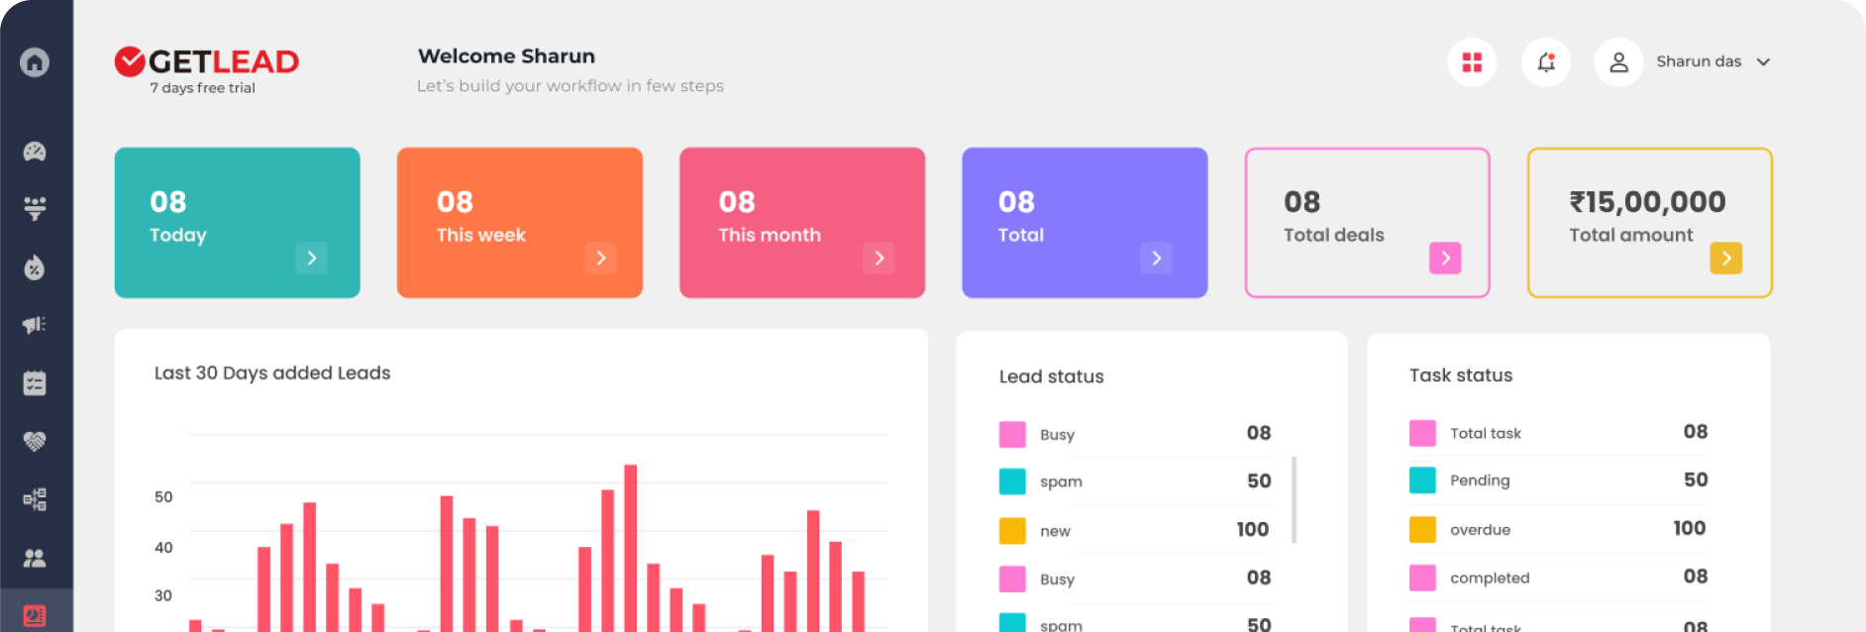The width and height of the screenshot is (1866, 632).
Task: Open the tasks calendar sidebar icon
Action: pyautogui.click(x=35, y=383)
